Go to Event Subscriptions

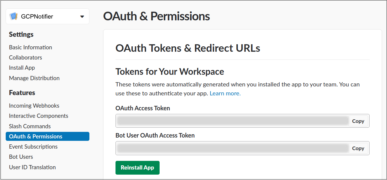tap(33, 147)
